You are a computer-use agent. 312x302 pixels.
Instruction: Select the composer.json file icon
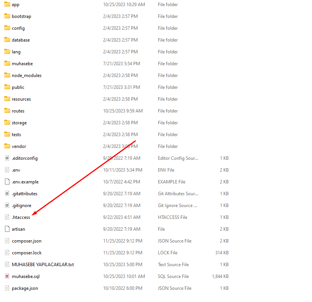7,241
